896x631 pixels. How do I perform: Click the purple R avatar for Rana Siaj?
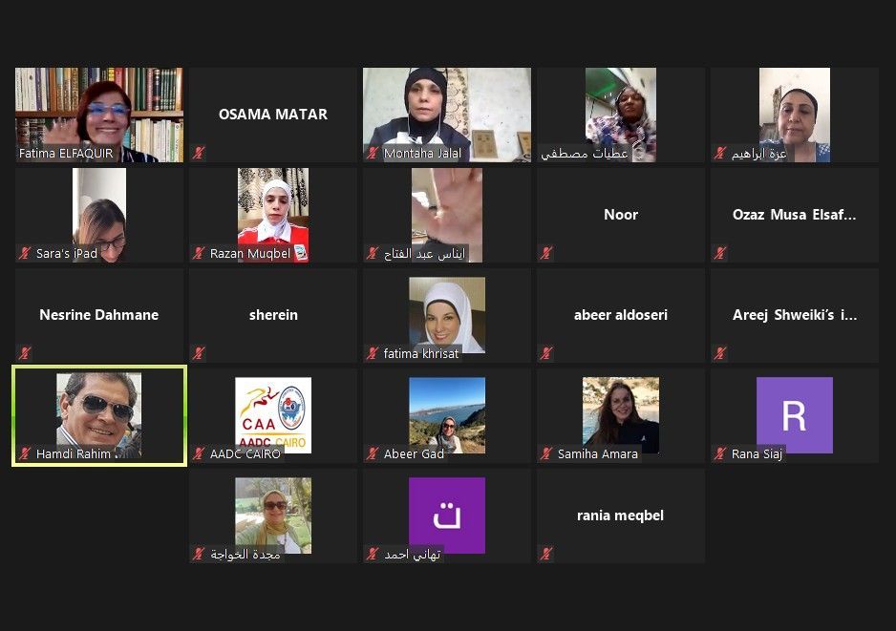pos(794,415)
